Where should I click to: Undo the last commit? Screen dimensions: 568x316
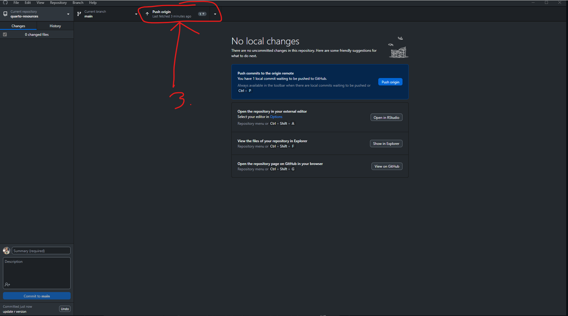click(65, 309)
